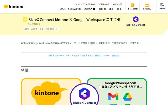The image size is (168, 105).
Task: Expand the 活用方法 menu
Action: 90,9
